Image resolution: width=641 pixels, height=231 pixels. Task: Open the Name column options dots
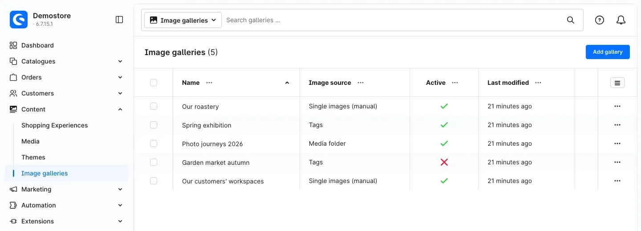tap(209, 83)
